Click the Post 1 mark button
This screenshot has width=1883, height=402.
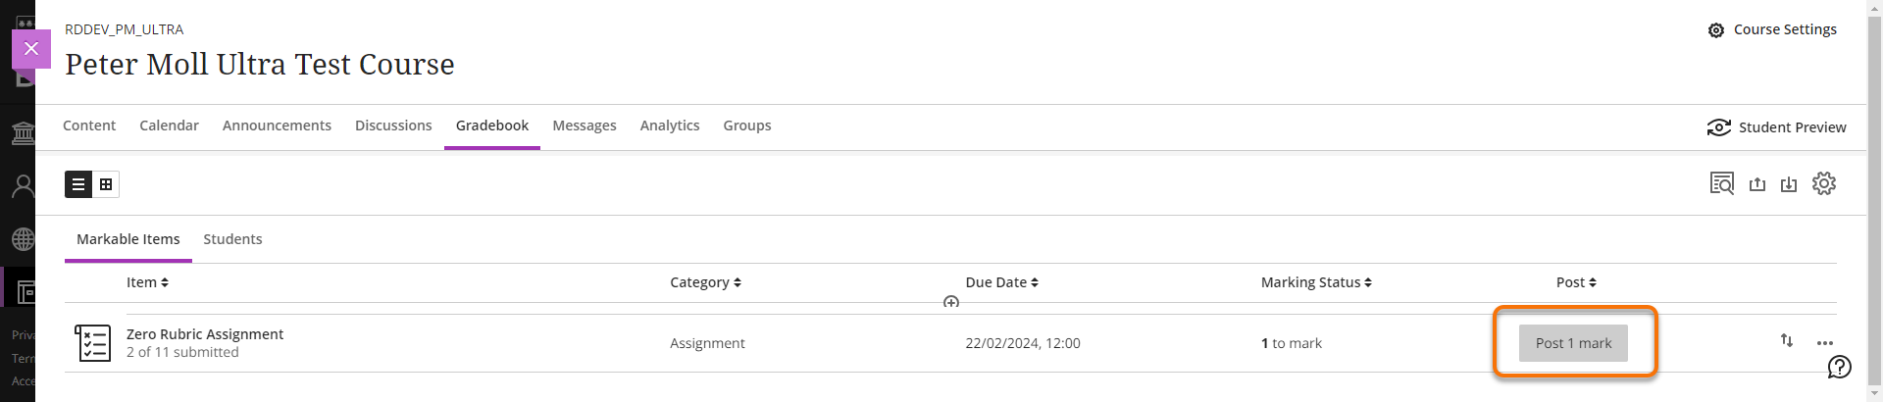(x=1573, y=343)
